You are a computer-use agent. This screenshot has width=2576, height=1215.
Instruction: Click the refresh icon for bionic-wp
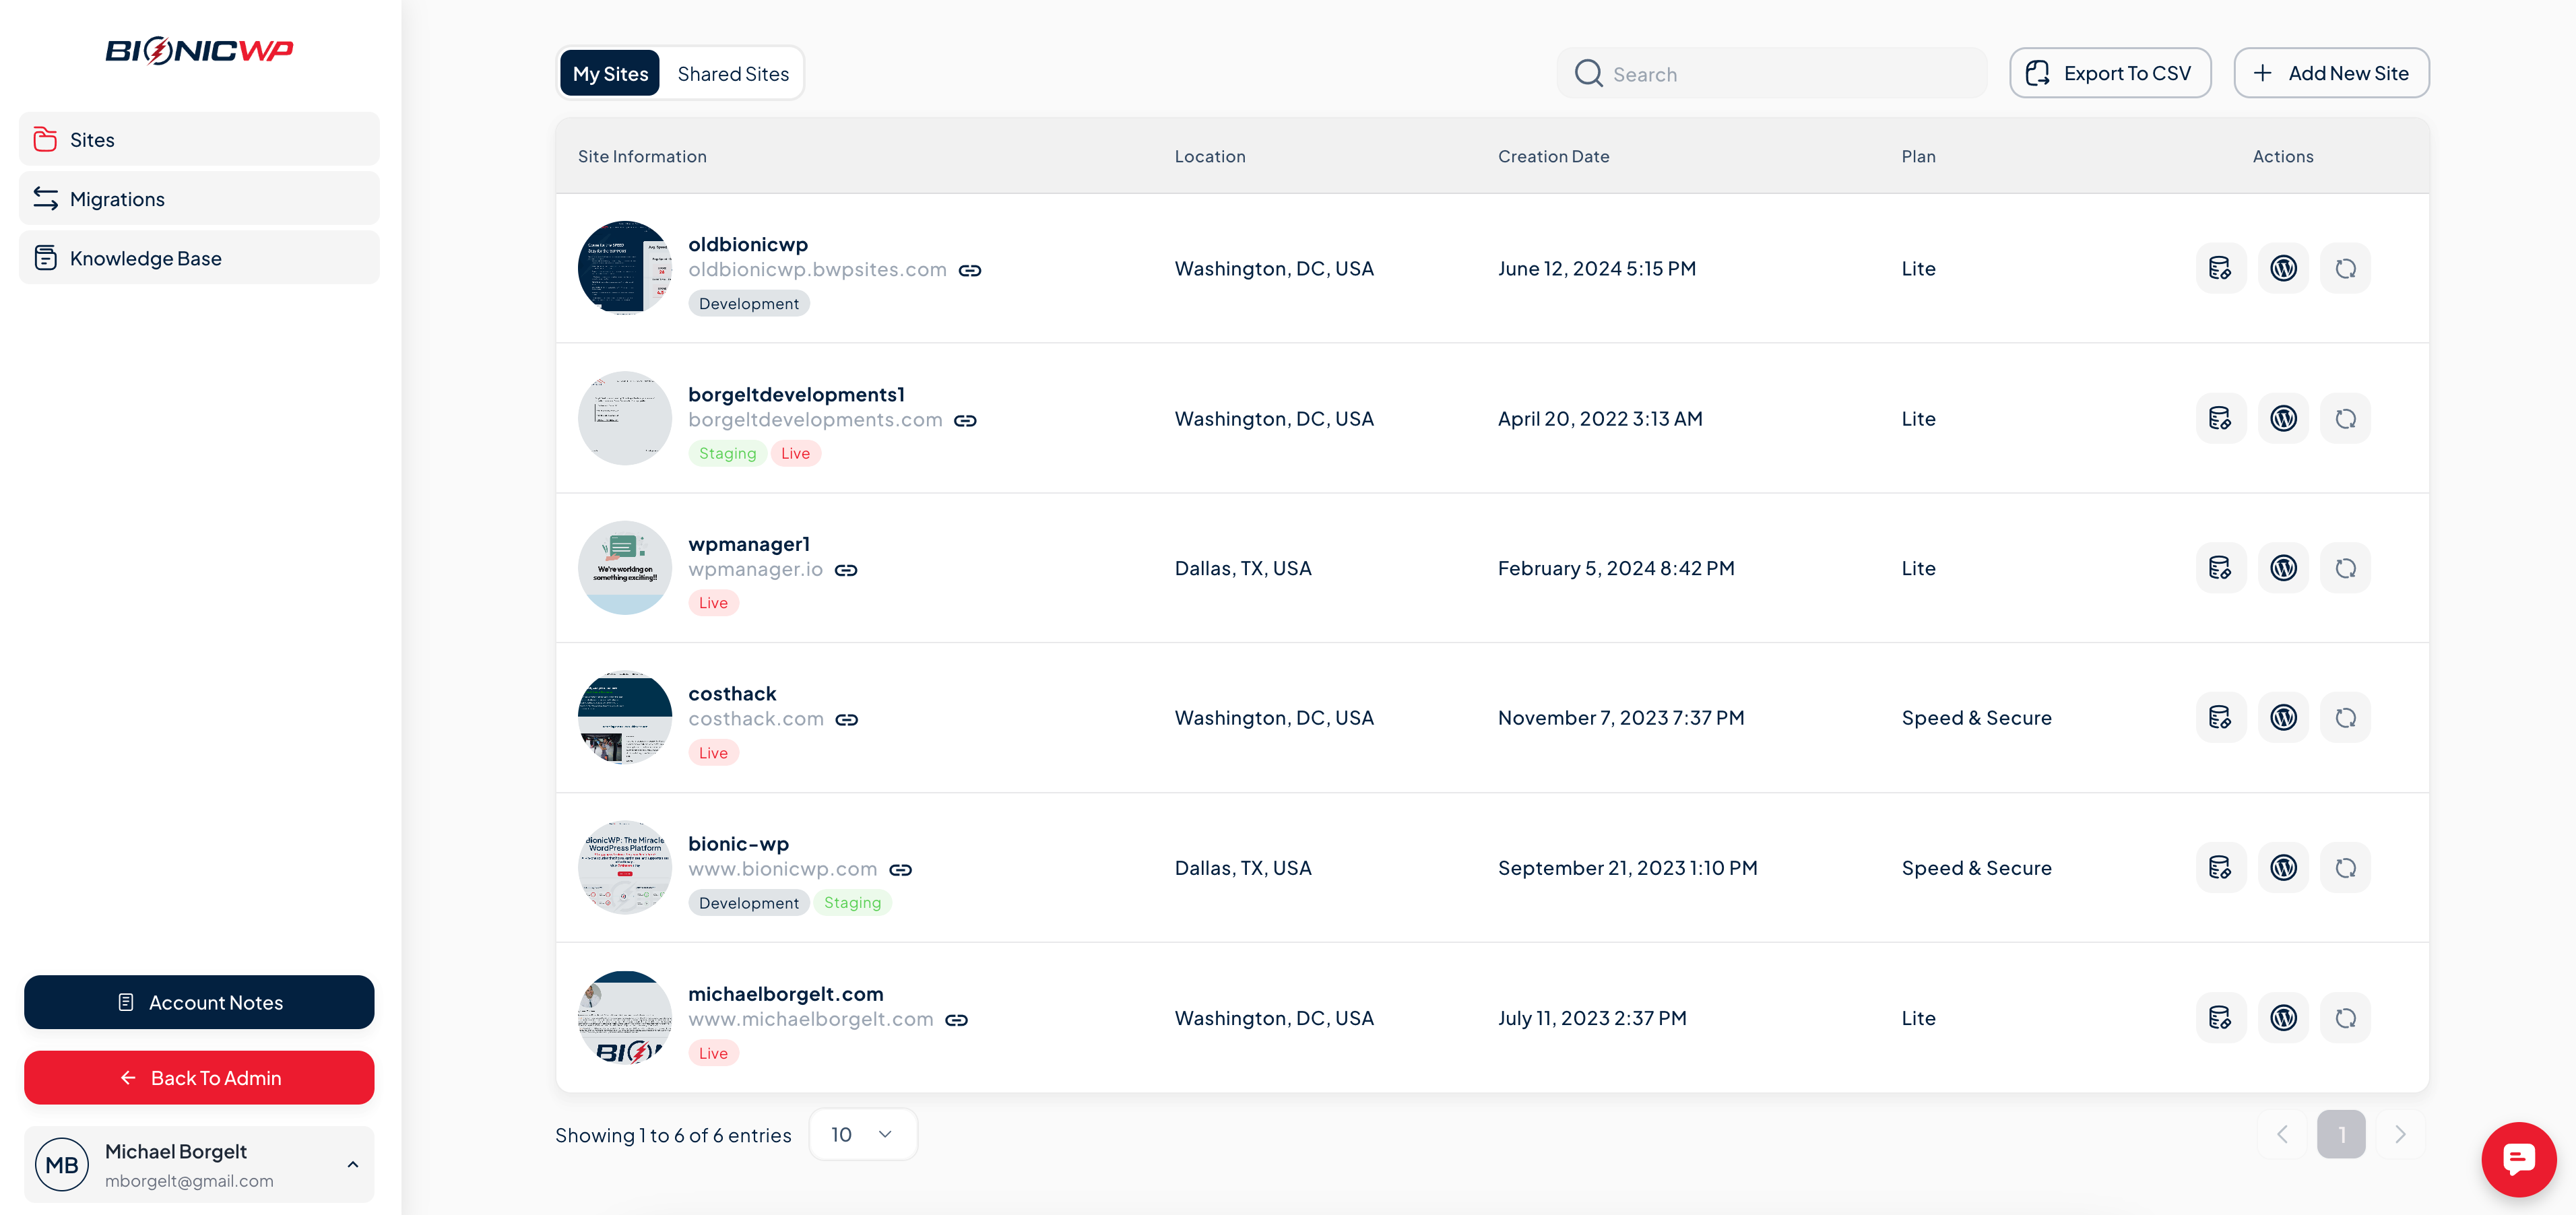2345,867
